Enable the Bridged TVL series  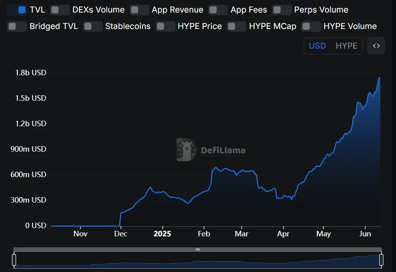click(17, 26)
